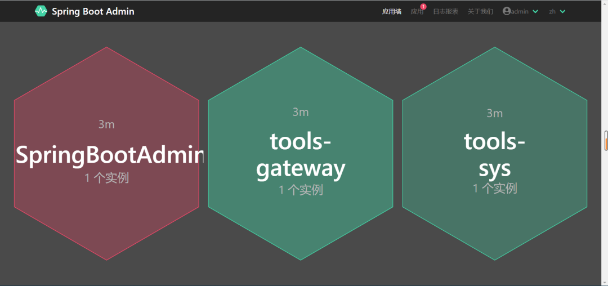Click 1 个实例 under SpringBootAdmin
Image resolution: width=608 pixels, height=286 pixels.
click(106, 178)
